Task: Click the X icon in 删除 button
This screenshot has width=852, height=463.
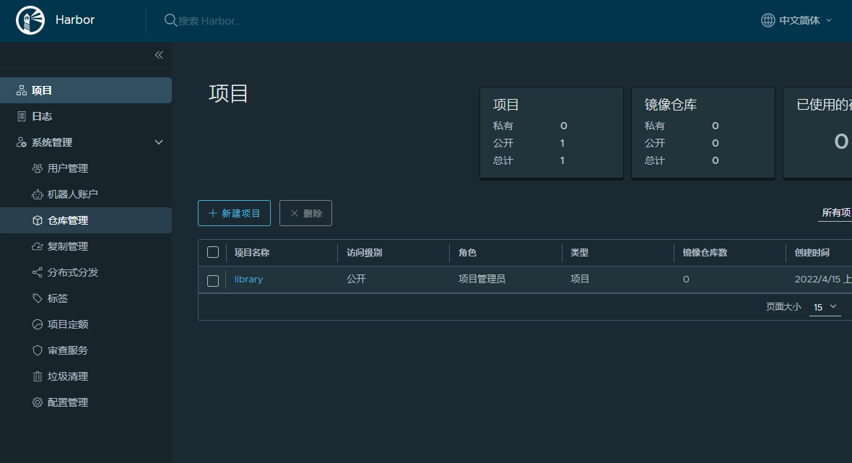Action: pyautogui.click(x=295, y=213)
